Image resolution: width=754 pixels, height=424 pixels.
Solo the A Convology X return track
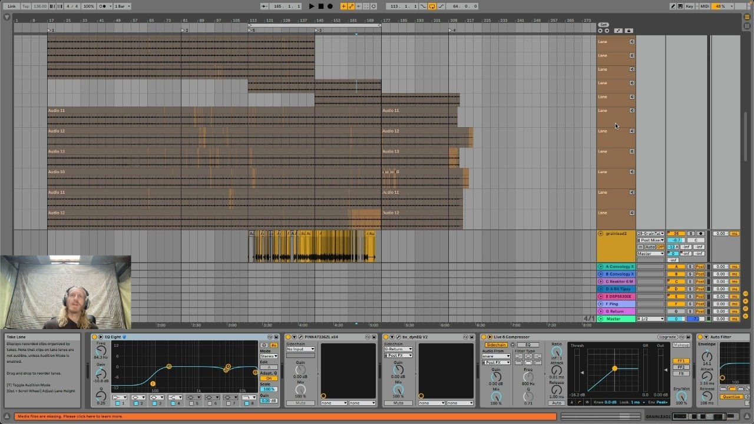click(690, 267)
